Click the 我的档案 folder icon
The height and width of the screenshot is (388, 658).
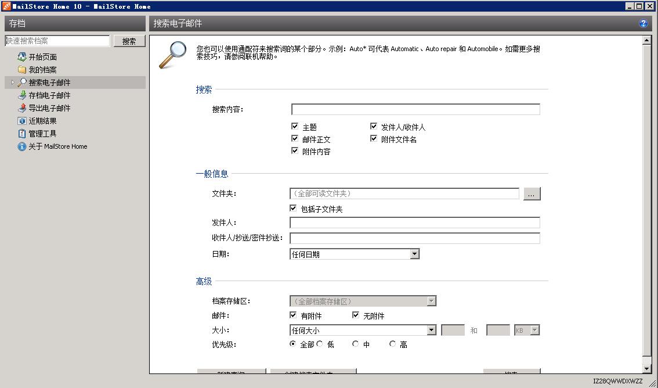pyautogui.click(x=22, y=70)
